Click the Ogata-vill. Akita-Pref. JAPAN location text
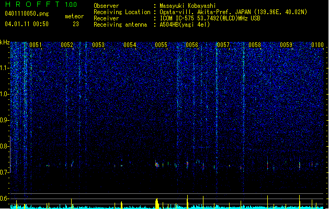This screenshot has width=329, height=209. coord(233,12)
